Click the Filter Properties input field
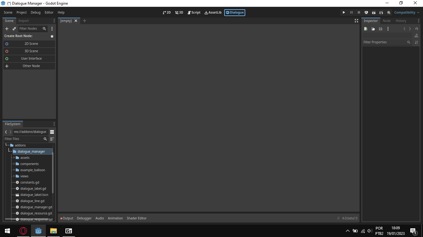The image size is (423, 237). 384,42
